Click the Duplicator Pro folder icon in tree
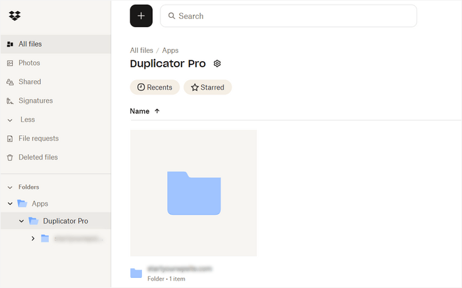Image resolution: width=462 pixels, height=288 pixels. click(33, 221)
